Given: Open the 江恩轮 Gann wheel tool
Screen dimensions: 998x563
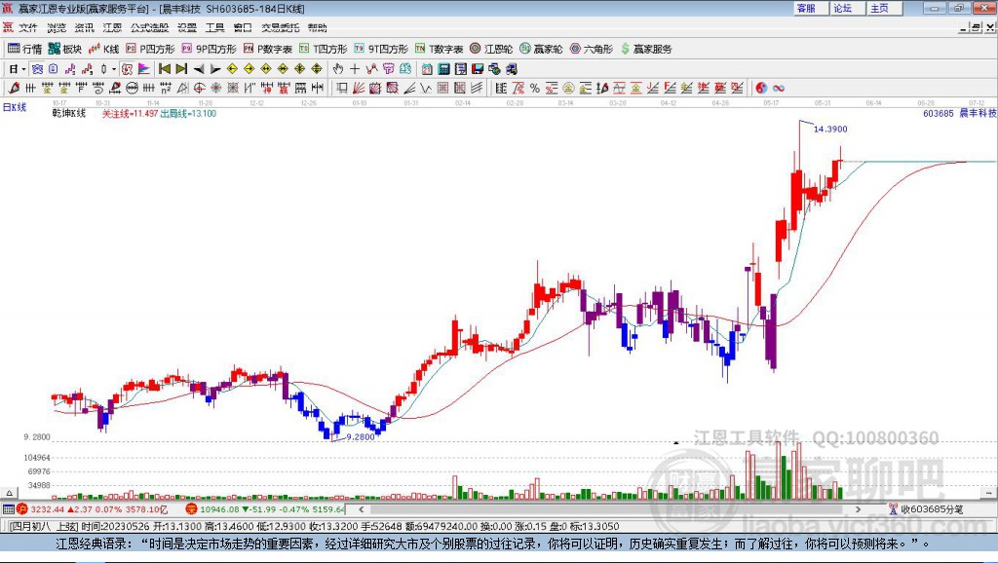Looking at the screenshot, I should (491, 49).
